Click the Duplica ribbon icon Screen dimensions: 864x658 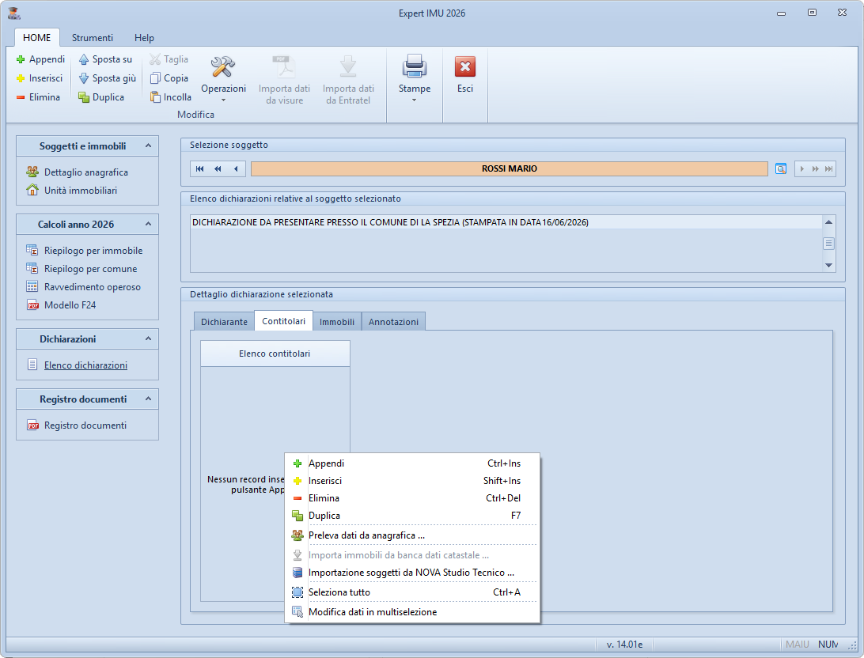(x=84, y=97)
